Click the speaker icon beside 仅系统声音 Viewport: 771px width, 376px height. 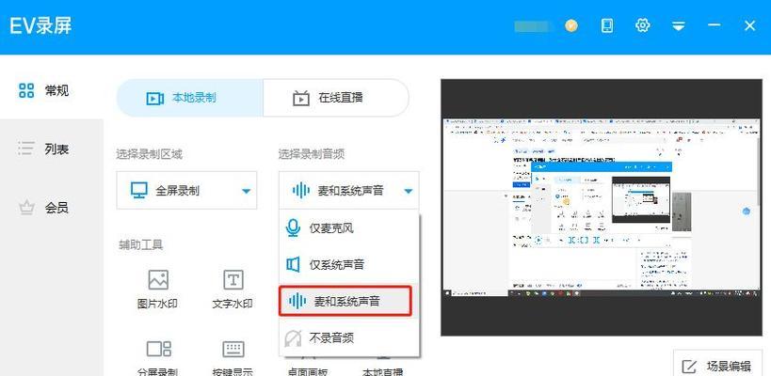(x=293, y=265)
